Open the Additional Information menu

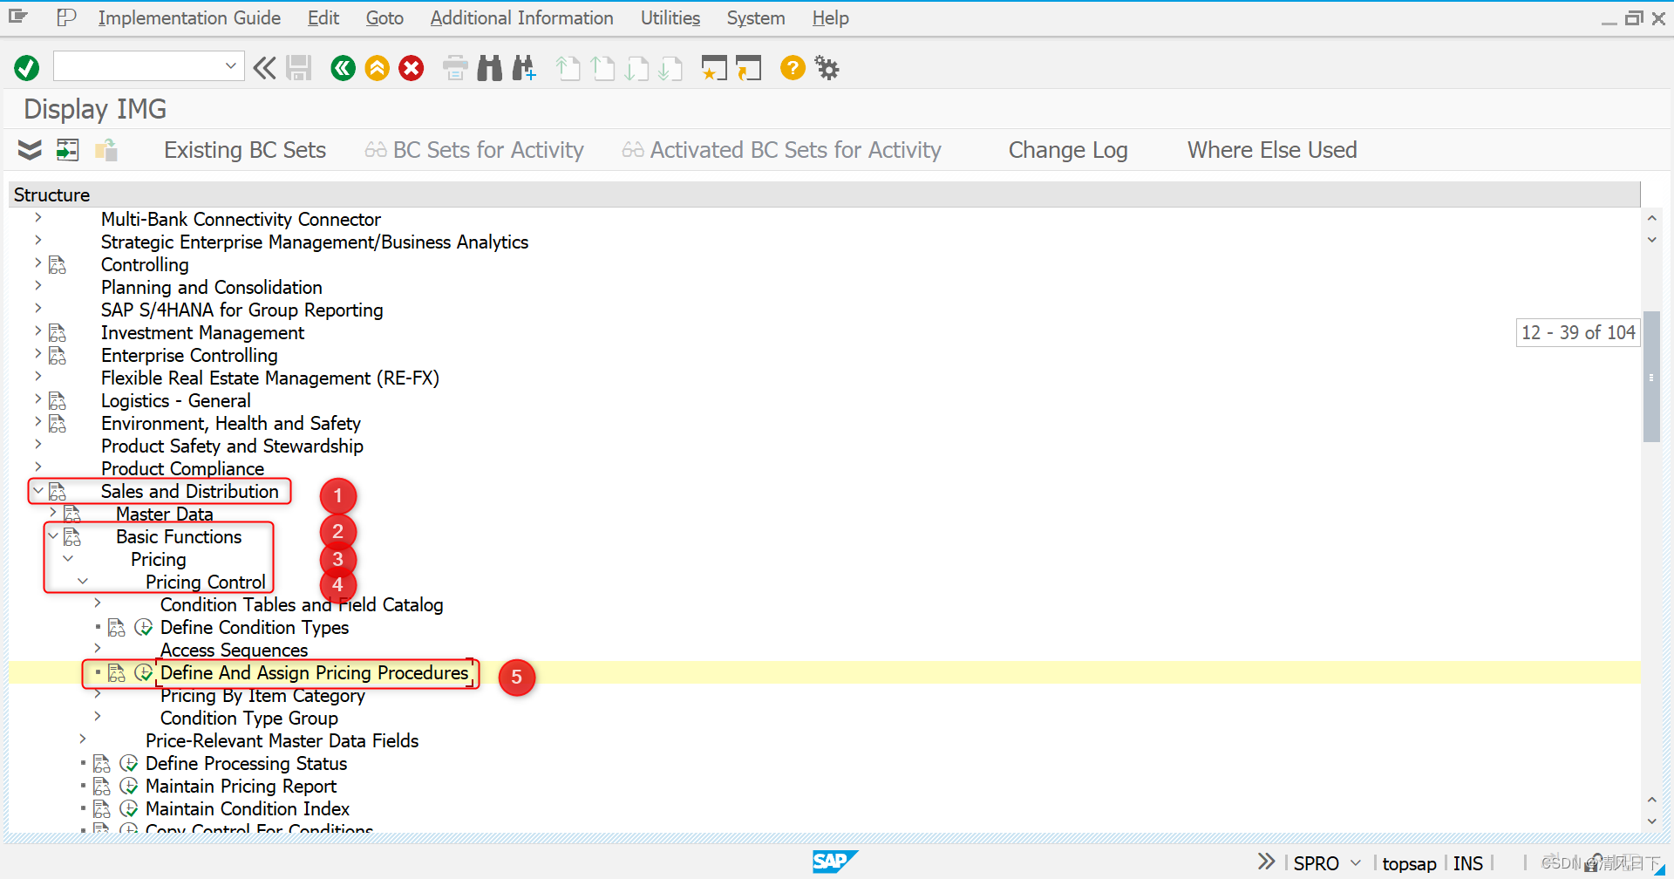pyautogui.click(x=521, y=17)
